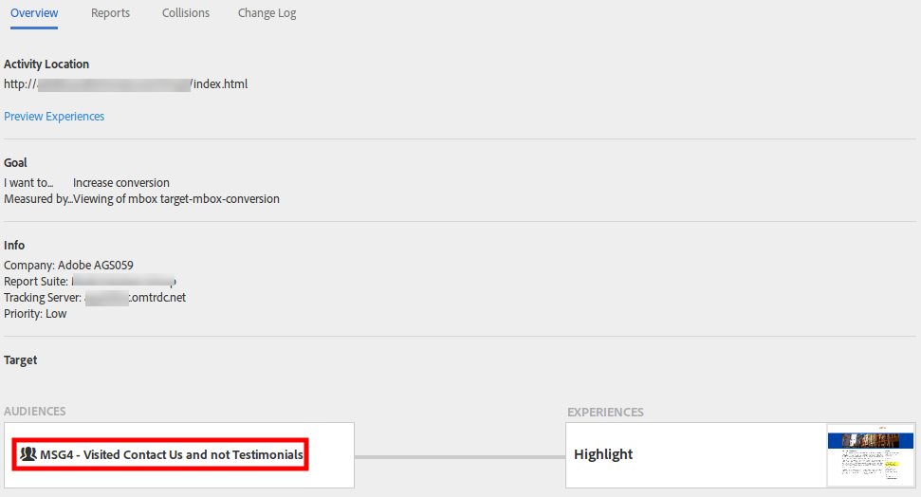Switch to the Collisions tab
This screenshot has height=497, width=921.
[186, 13]
